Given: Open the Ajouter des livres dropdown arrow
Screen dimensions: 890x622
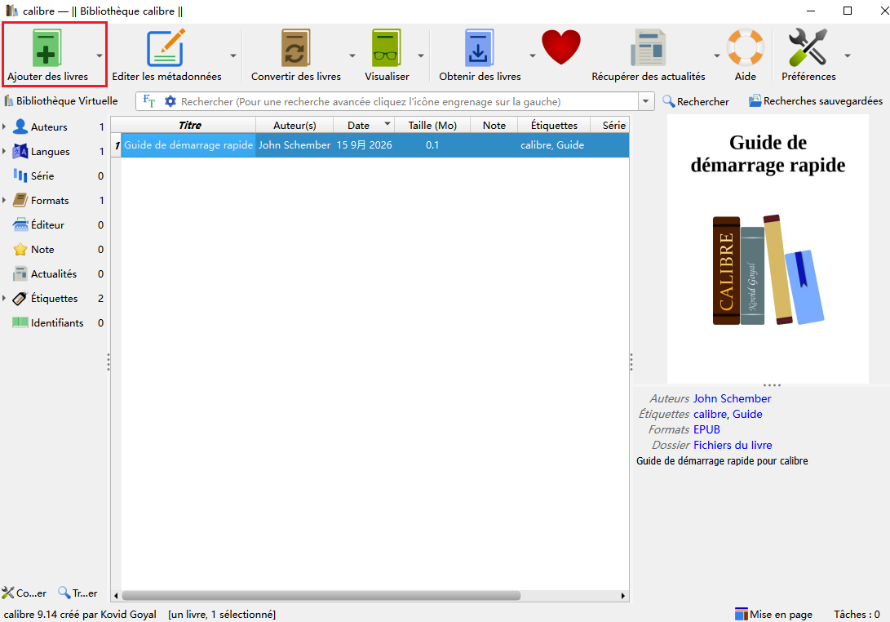Looking at the screenshot, I should click(100, 56).
